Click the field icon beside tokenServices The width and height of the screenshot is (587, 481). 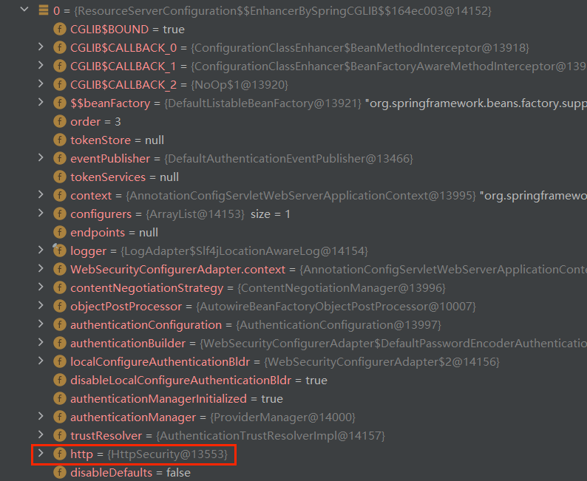[x=59, y=177]
